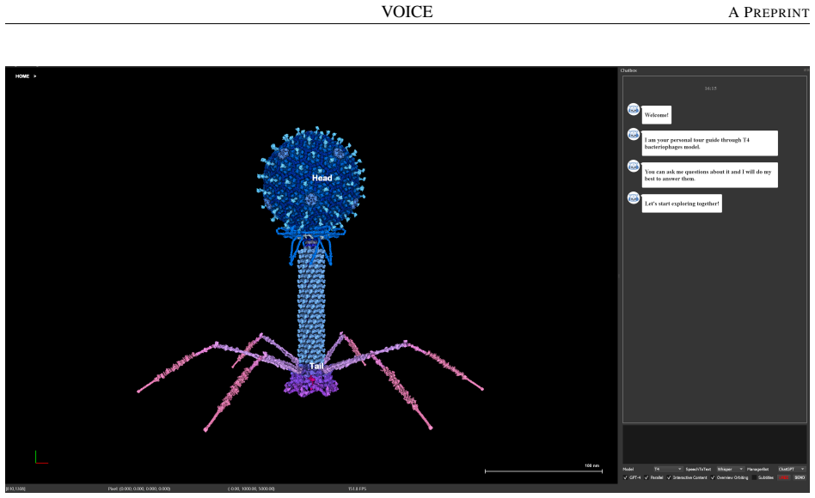Image resolution: width=815 pixels, height=498 pixels.
Task: Click the FPS readout in status bar
Action: 357,489
